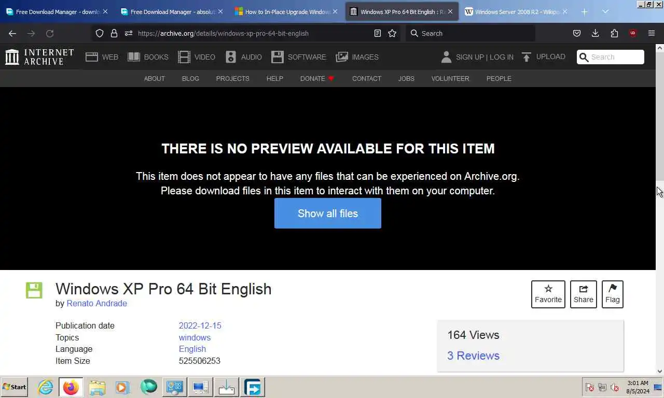Screen dimensions: 664x398
Task: Click the Item Size value 525506253
Action: (199, 361)
